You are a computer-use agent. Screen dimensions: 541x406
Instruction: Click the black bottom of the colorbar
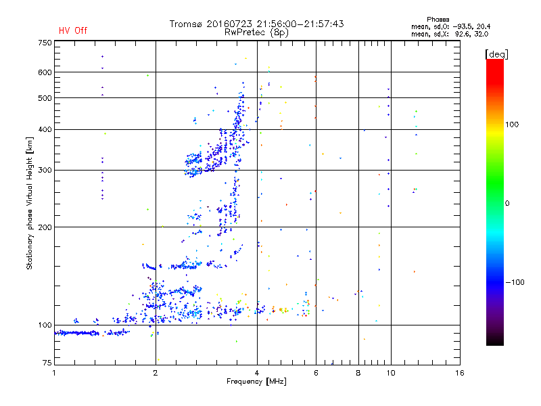[495, 340]
